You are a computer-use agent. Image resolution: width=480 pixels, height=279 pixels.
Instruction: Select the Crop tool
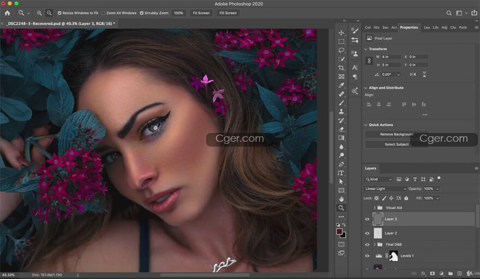pyautogui.click(x=341, y=68)
